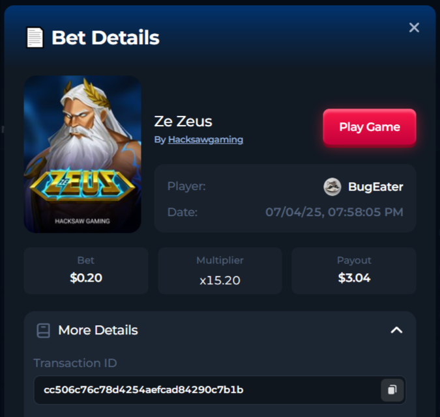
Task: Open the Hacksawgaming provider link
Action: [205, 139]
